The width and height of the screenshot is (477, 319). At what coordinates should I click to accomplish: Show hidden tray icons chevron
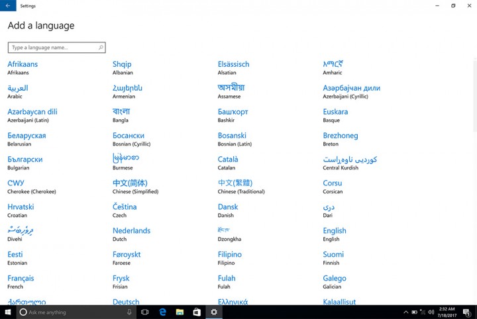click(x=406, y=312)
